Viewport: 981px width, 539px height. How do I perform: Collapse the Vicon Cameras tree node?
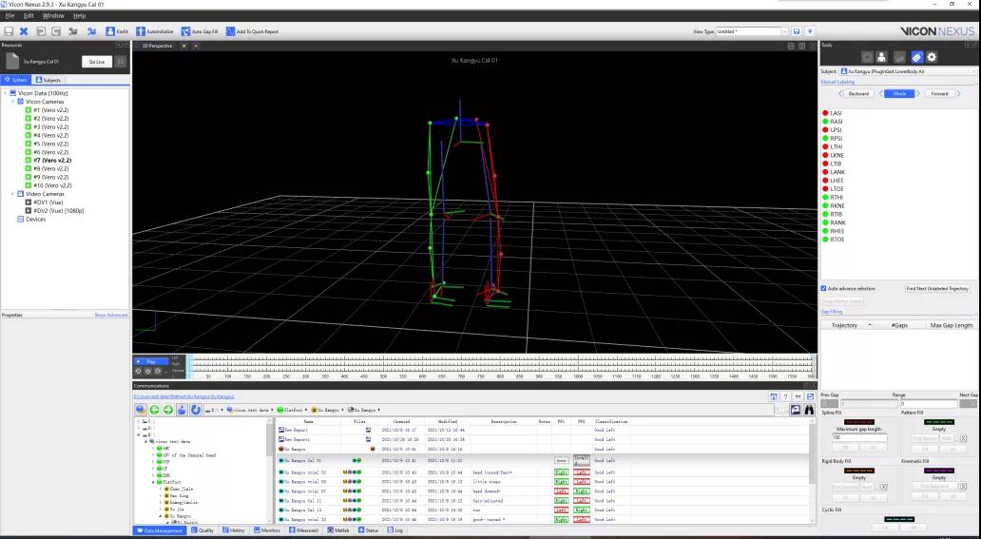[12, 102]
